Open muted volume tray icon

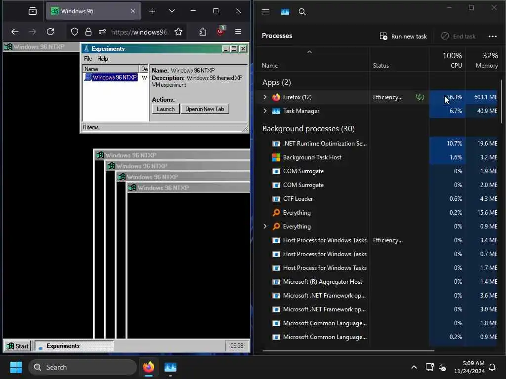pyautogui.click(x=442, y=367)
